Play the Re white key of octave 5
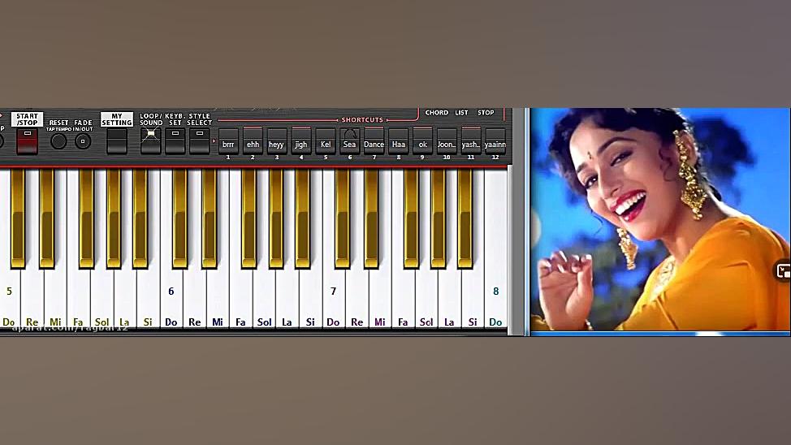791x445 pixels. pos(32,300)
